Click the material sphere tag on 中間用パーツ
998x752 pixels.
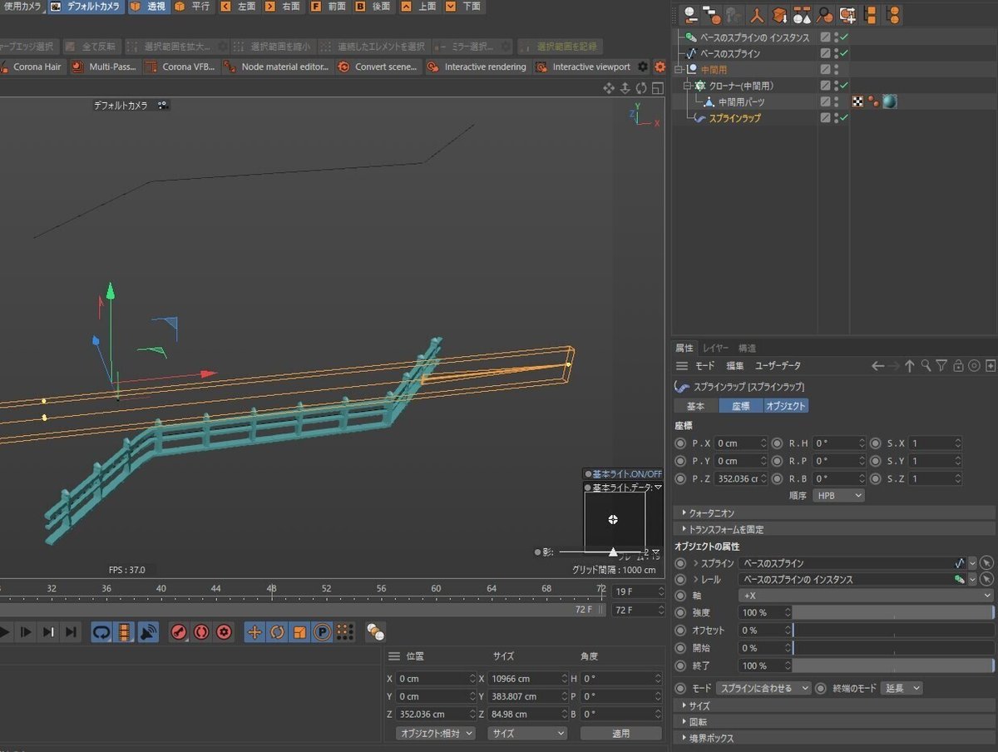coord(890,101)
